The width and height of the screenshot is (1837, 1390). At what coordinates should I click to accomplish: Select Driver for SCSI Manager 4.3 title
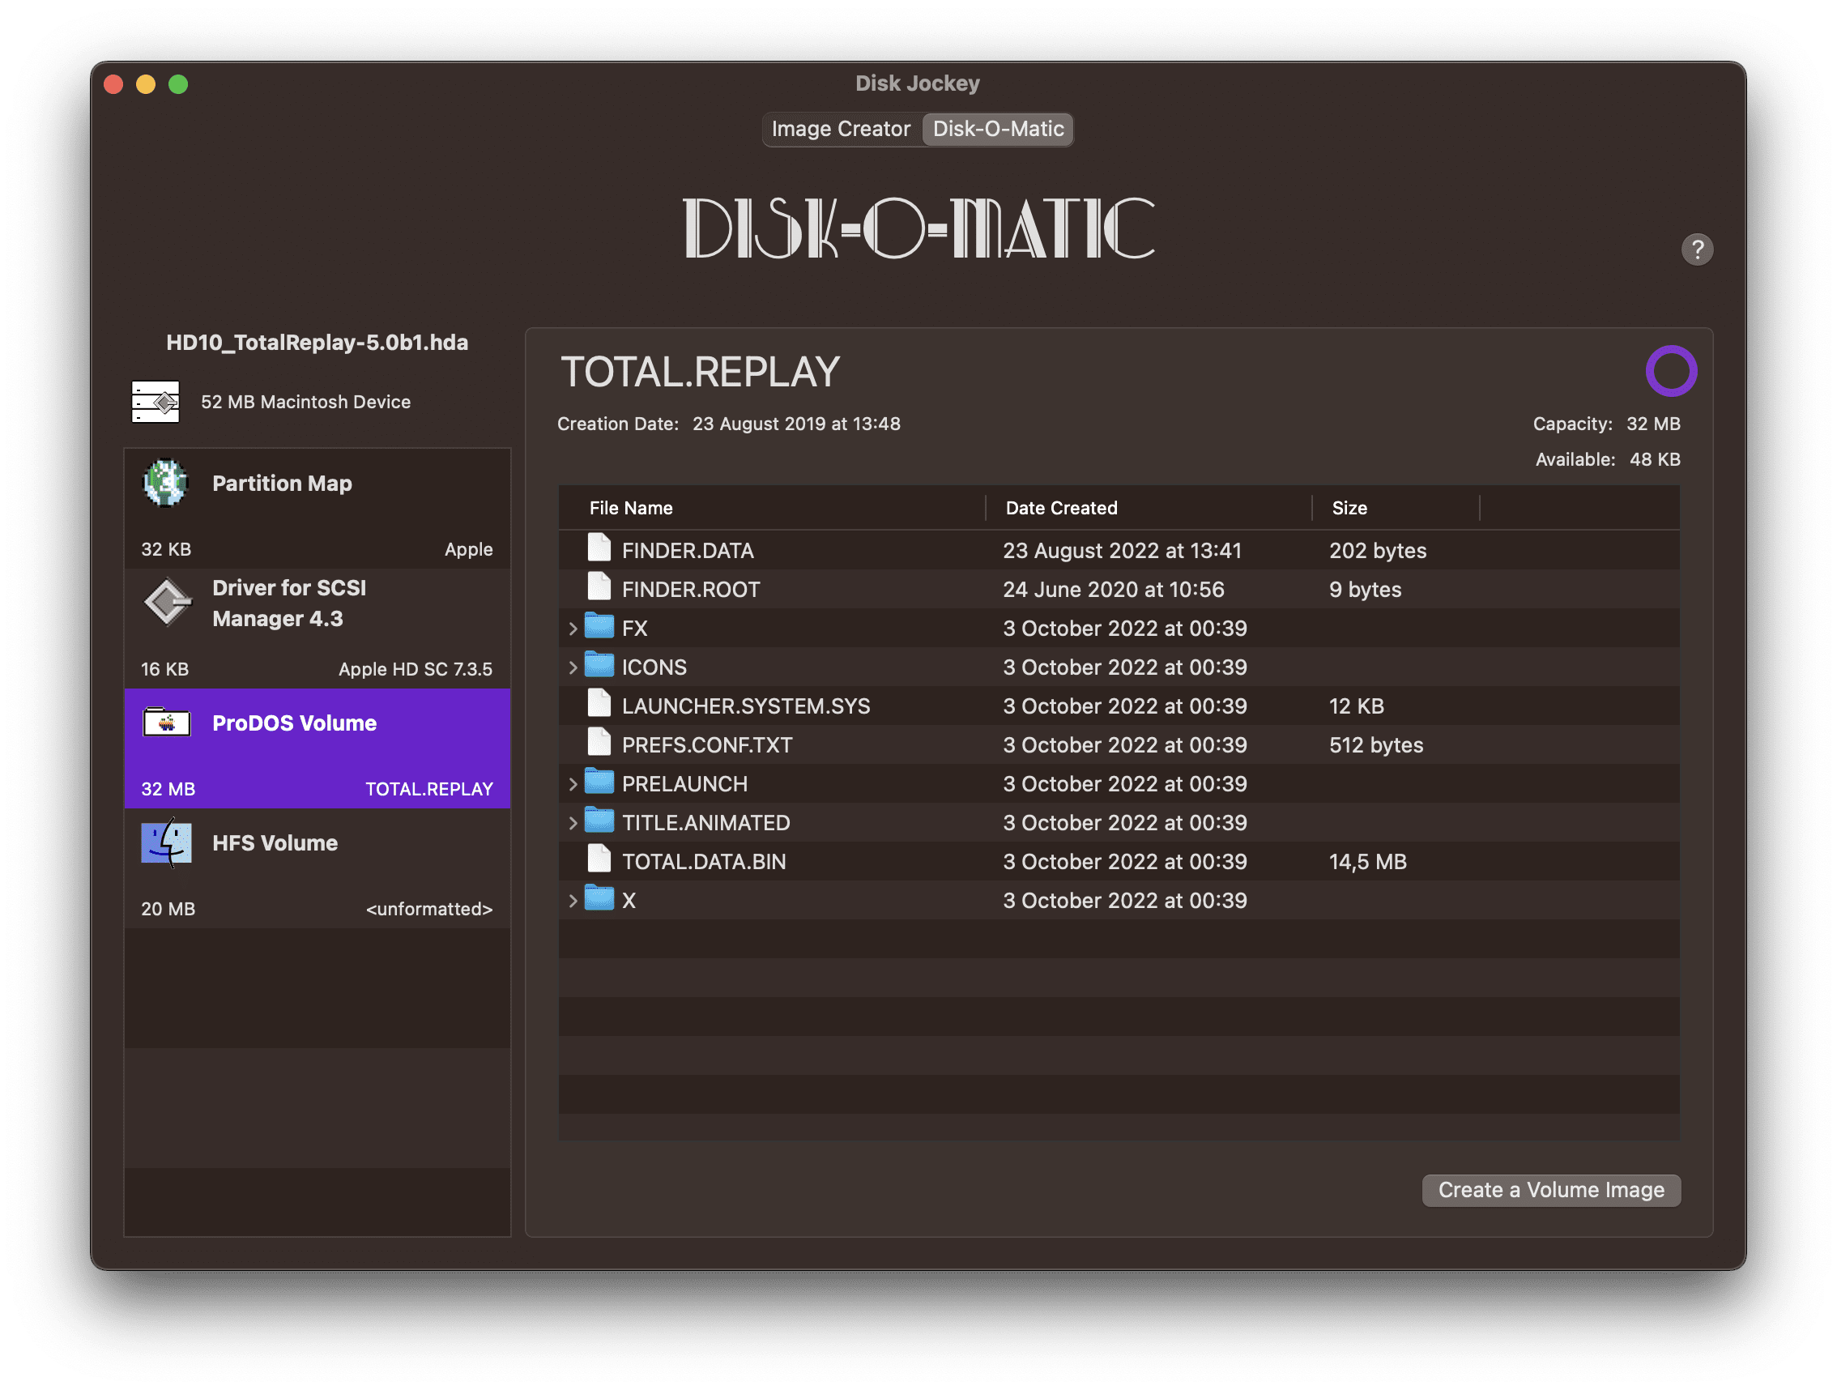click(289, 603)
